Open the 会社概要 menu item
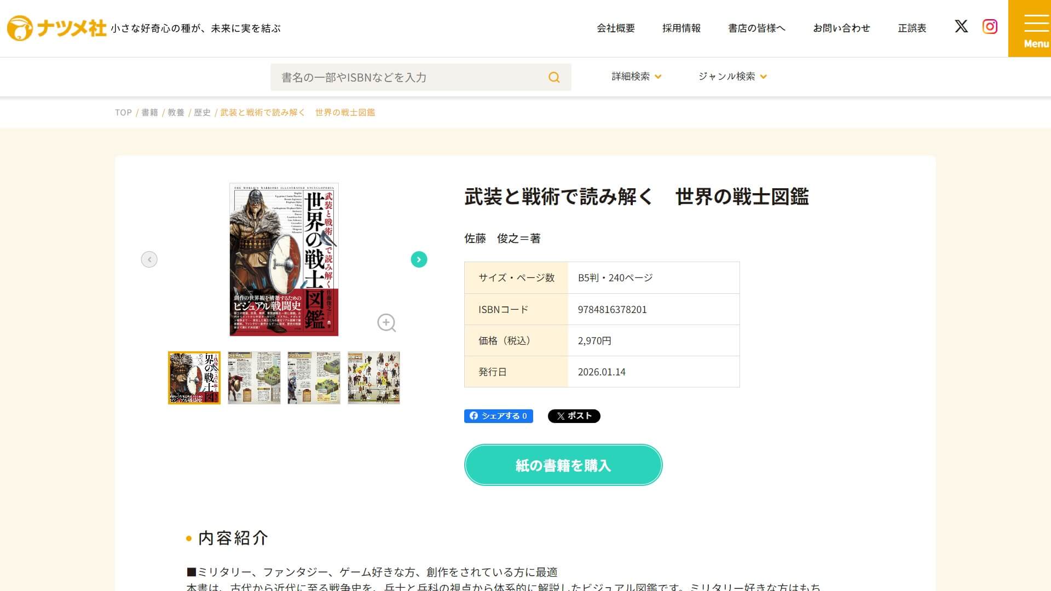The image size is (1051, 591). [616, 28]
